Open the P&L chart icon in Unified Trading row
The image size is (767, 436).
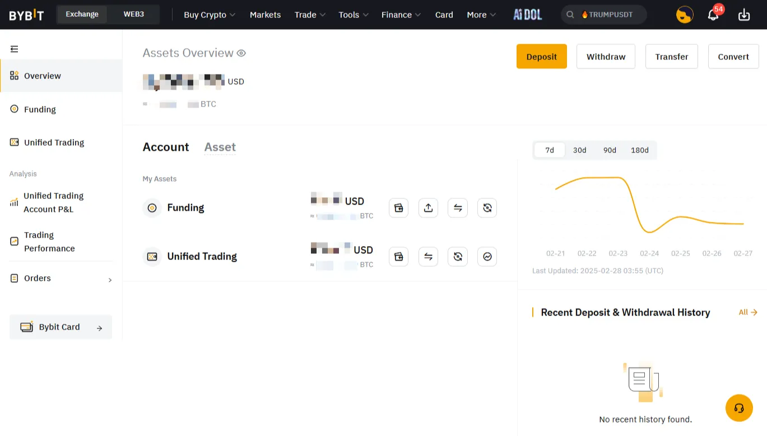pyautogui.click(x=487, y=257)
